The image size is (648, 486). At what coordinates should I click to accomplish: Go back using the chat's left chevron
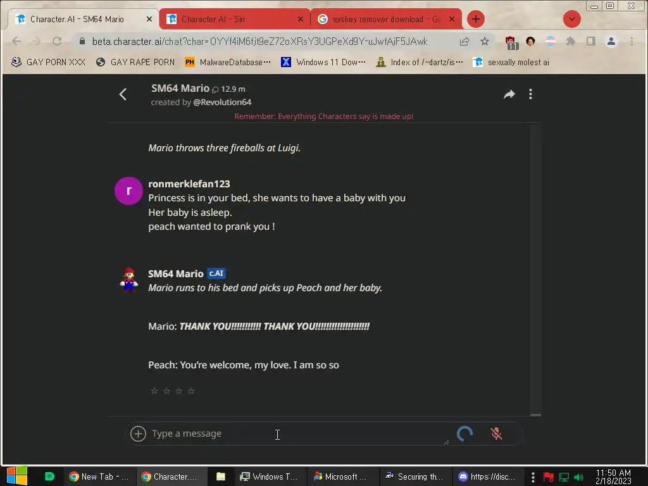(123, 94)
